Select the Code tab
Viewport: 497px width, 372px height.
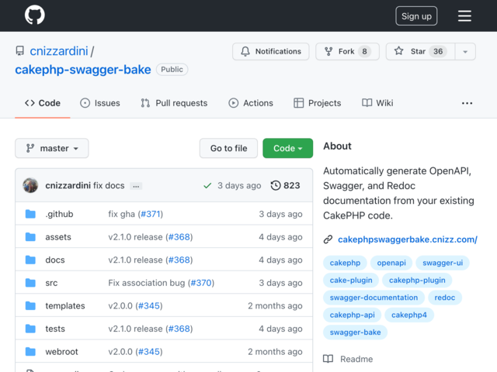43,103
